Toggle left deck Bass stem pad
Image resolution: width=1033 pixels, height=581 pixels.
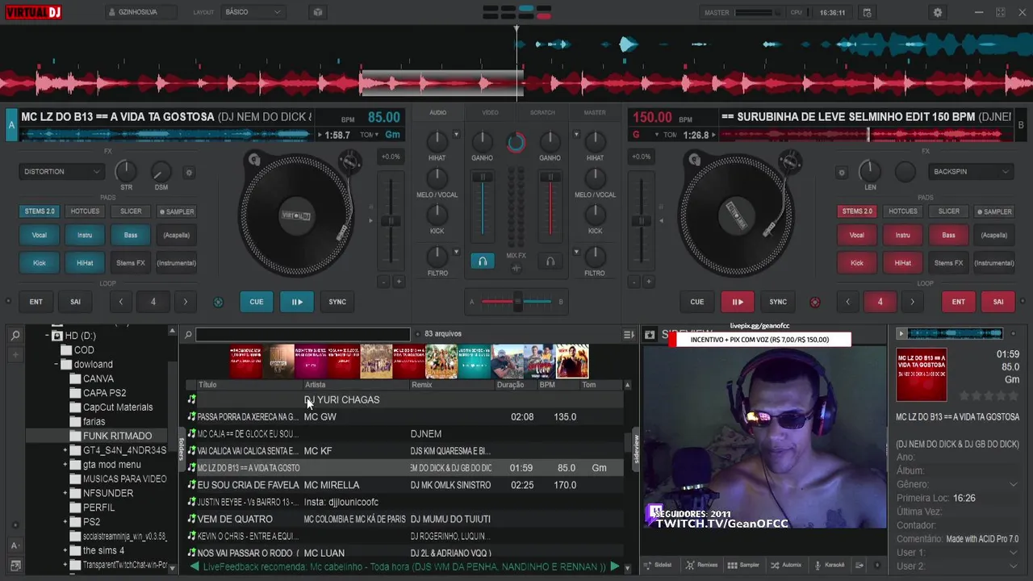[x=131, y=235]
